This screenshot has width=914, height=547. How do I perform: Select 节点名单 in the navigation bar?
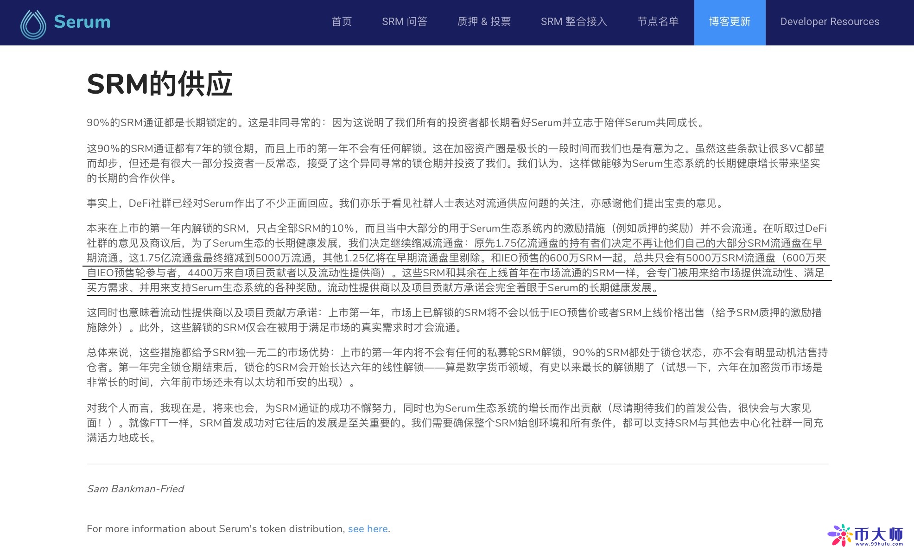658,22
